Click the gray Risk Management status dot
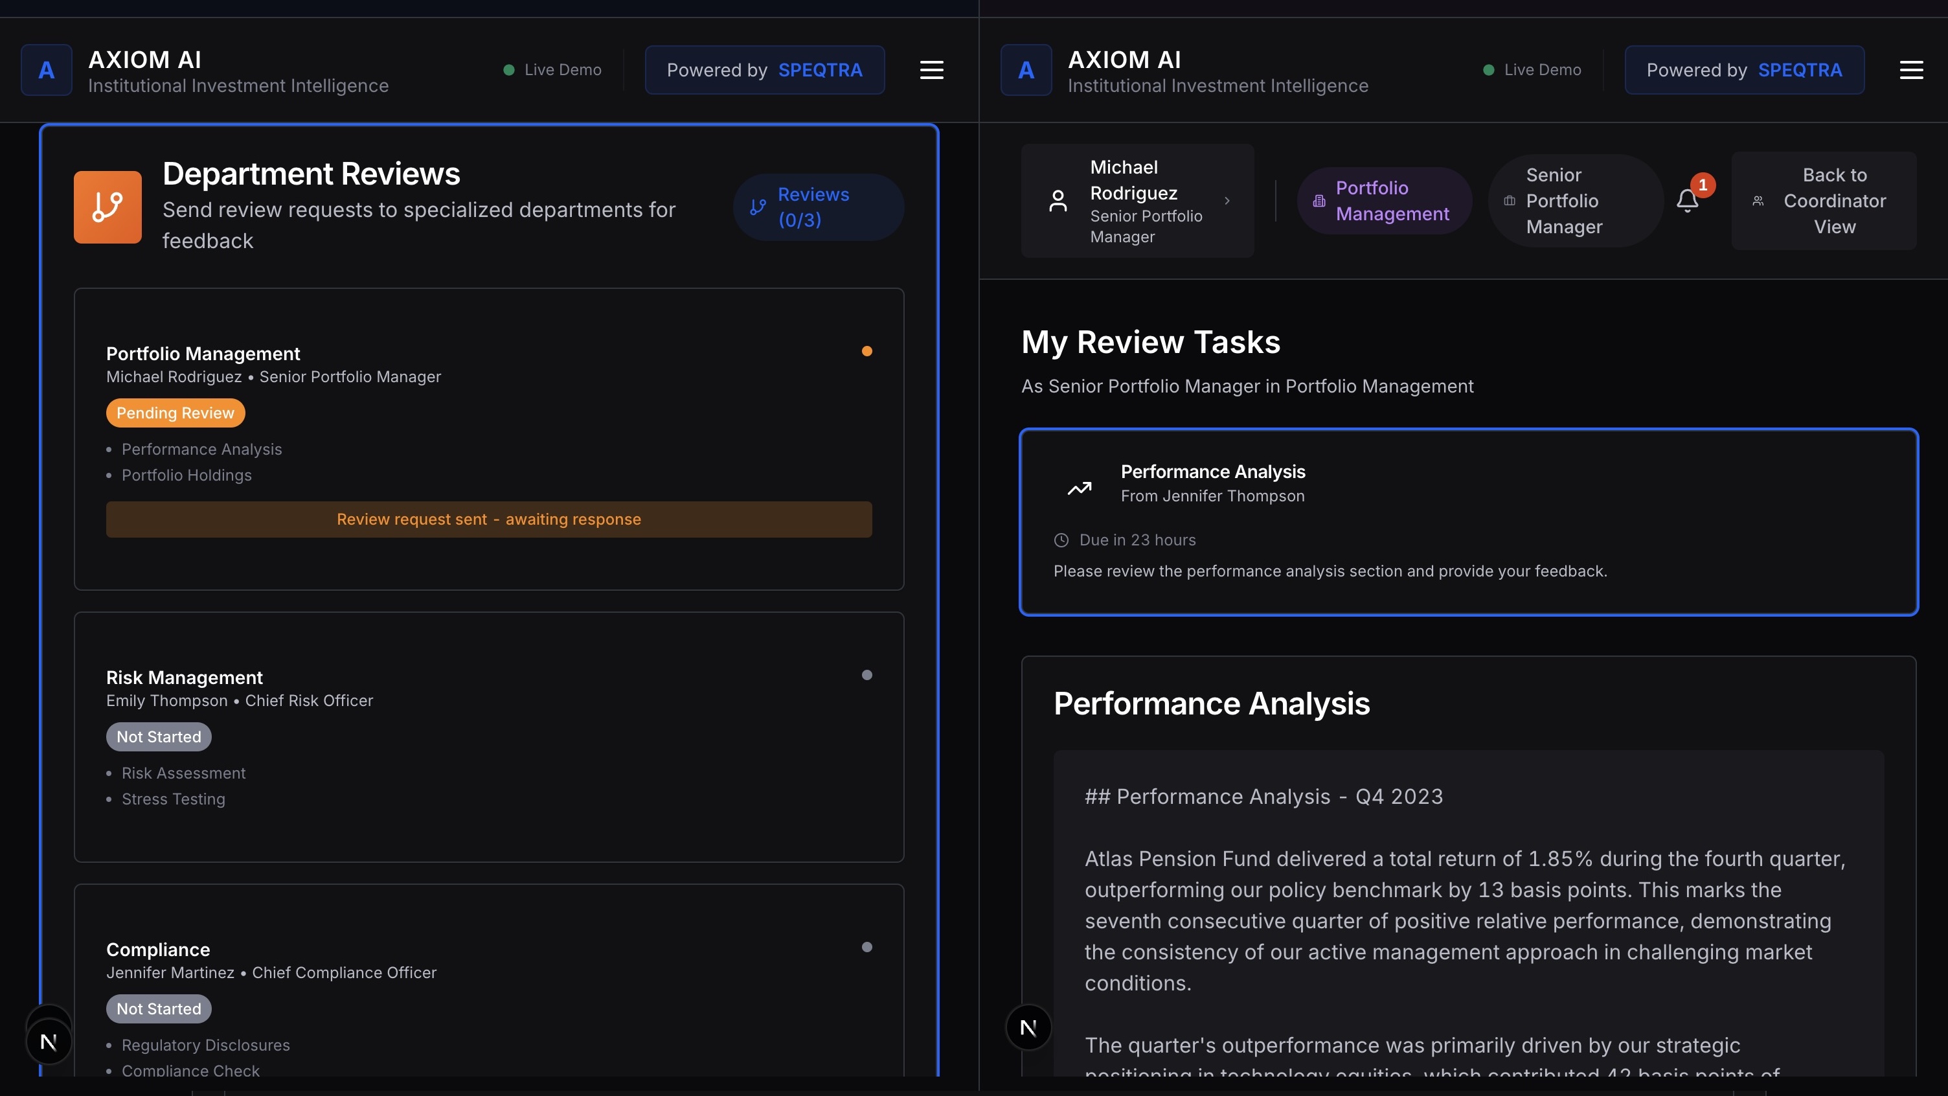 pyautogui.click(x=866, y=675)
